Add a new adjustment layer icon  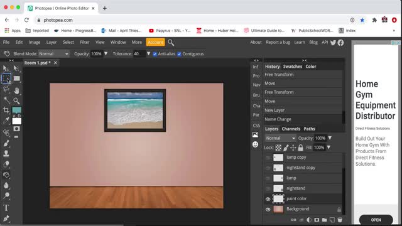[x=309, y=220]
